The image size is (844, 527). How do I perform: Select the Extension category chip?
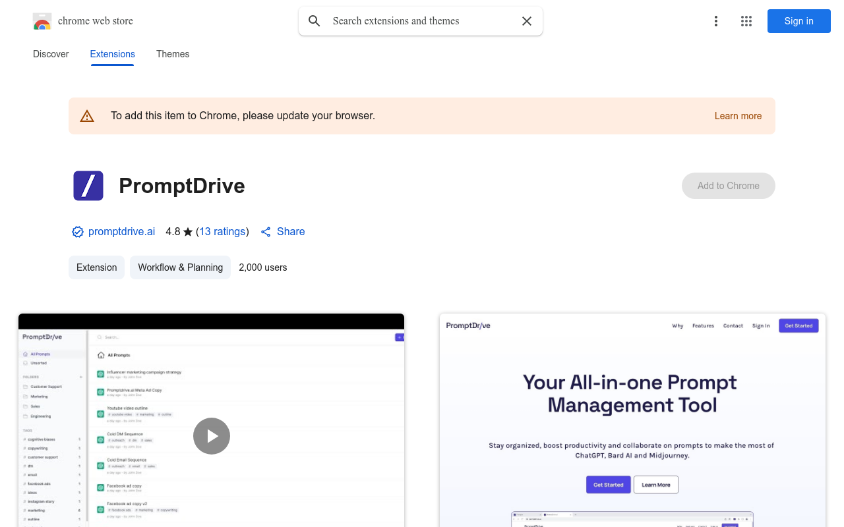click(x=97, y=267)
